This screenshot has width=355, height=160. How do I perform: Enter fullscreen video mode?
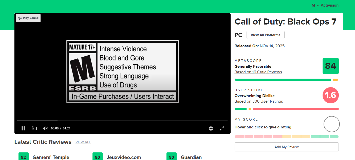pos(222,128)
